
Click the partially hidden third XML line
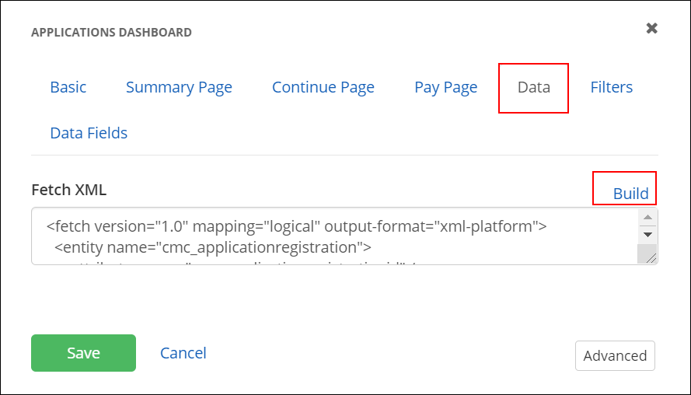(233, 262)
